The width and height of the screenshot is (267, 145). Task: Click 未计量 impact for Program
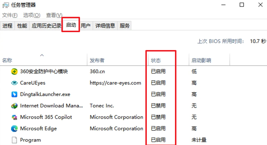[x=199, y=140]
